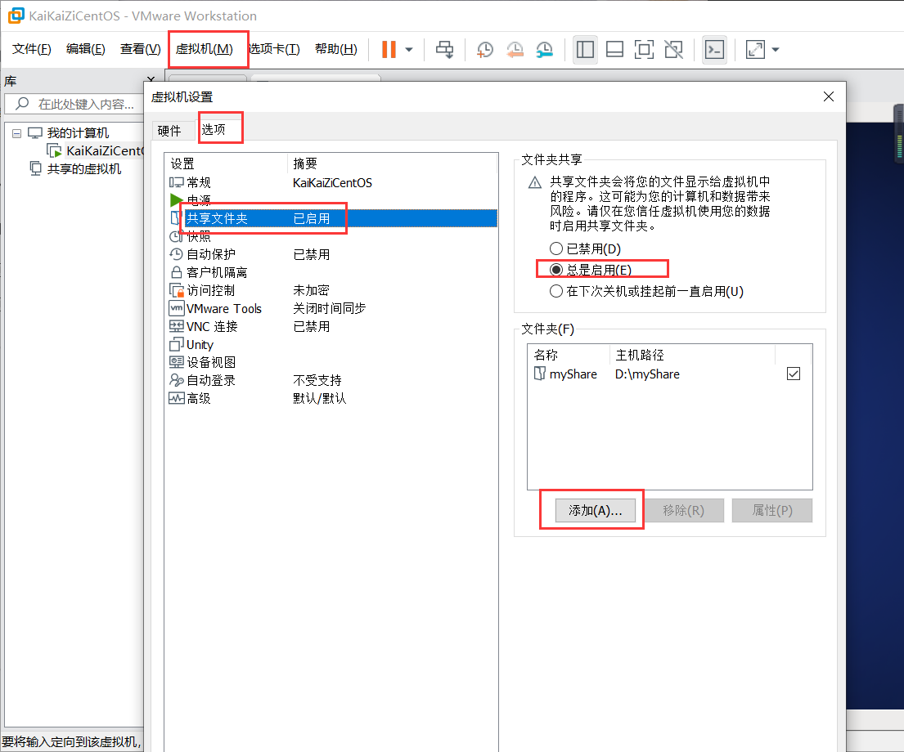This screenshot has height=752, width=904.
Task: Select 在下次关机或挂起前一直启用 radio option
Action: click(555, 291)
